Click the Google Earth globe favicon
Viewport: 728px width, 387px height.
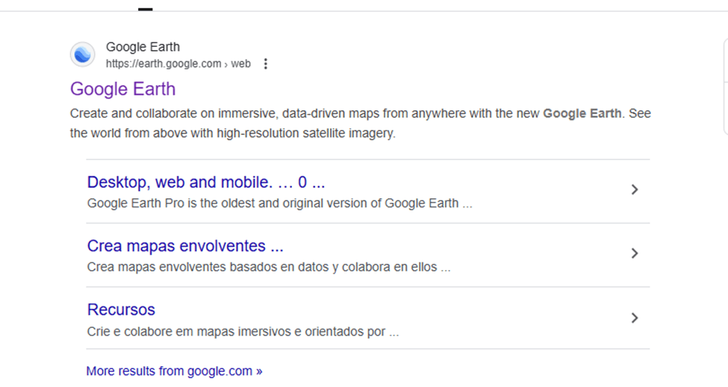[83, 54]
